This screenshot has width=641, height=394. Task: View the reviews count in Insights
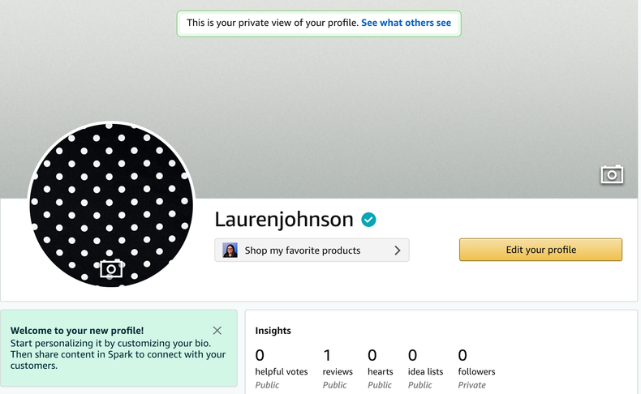point(327,356)
